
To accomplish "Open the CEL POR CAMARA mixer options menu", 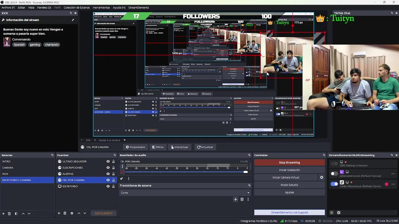I will [122, 166].
